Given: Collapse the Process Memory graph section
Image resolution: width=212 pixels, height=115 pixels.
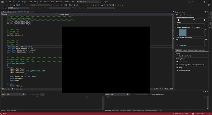Looking at the screenshot, I should (176, 27).
